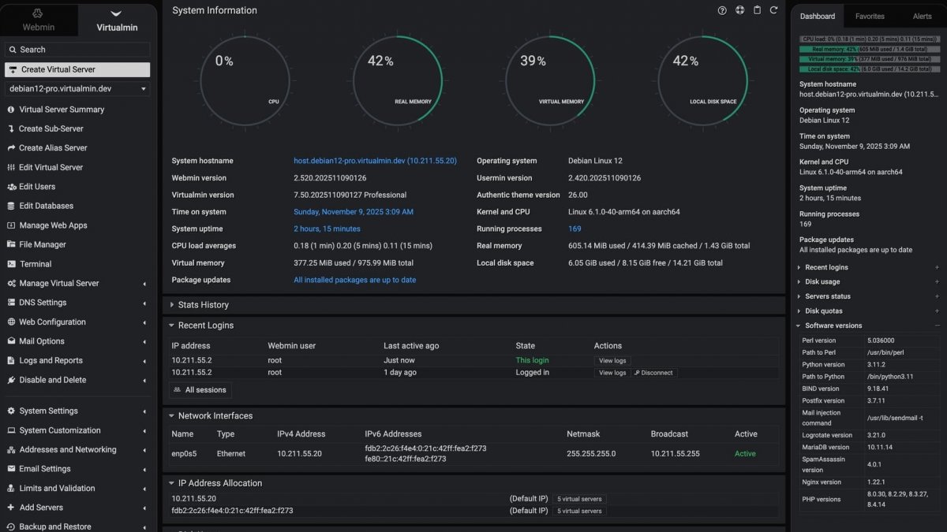Switch to the Webmin tab

[x=39, y=20]
